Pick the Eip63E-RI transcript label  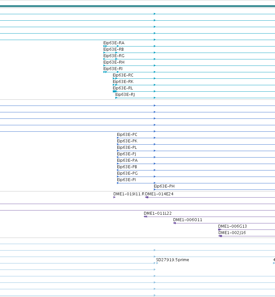(113, 69)
